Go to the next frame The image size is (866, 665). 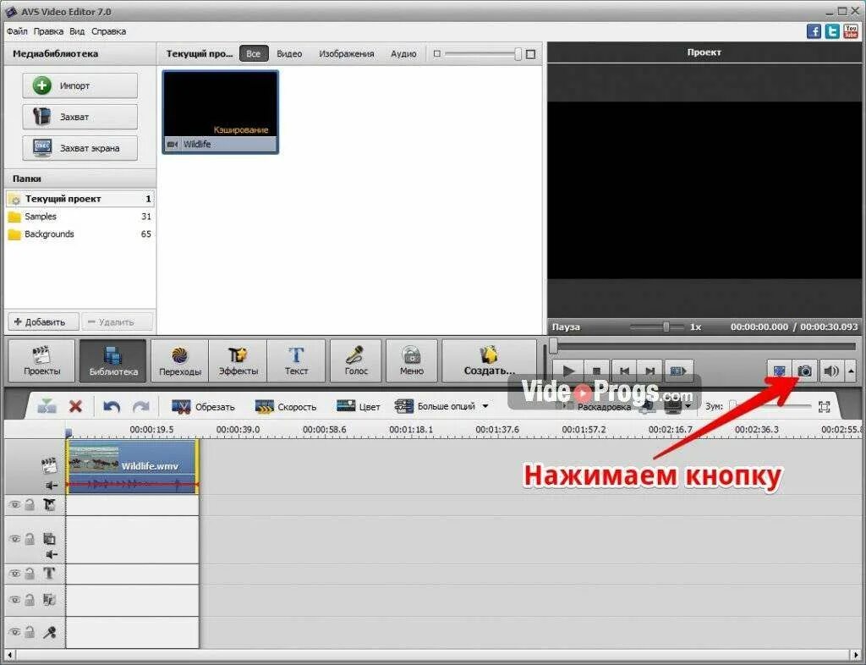[x=650, y=371]
